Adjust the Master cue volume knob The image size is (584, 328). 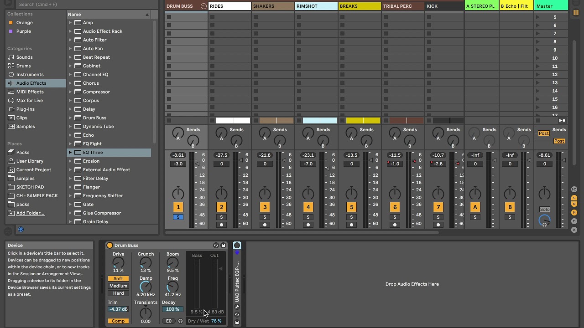544,220
